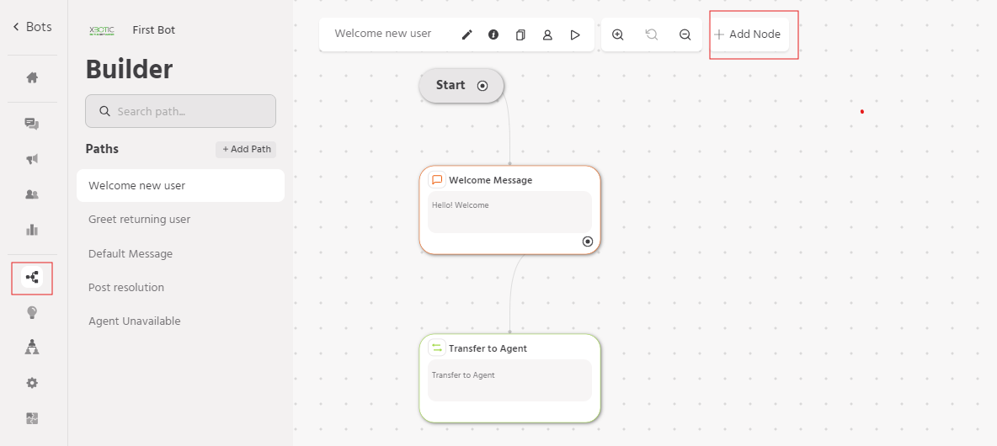
Task: Open the bar chart analytics icon
Action: (x=32, y=230)
